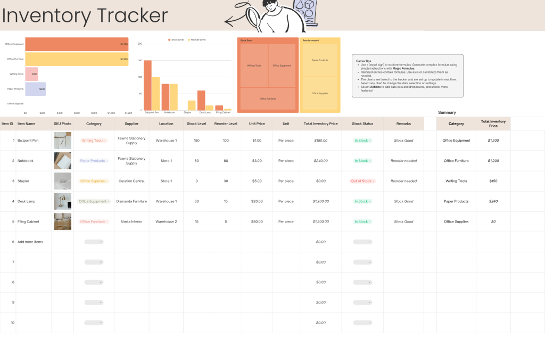Select Stapler row Reorder needed remark
The width and height of the screenshot is (545, 353).
[403, 181]
